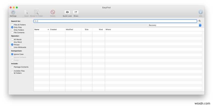Click the search text field
Screen dimensions: 213x106
click(x=115, y=21)
